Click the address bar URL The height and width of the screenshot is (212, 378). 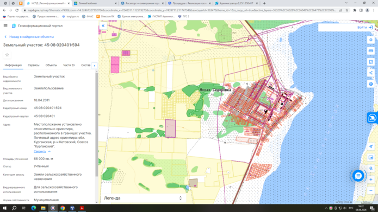[x=182, y=10]
